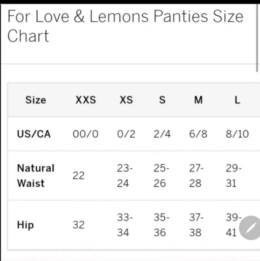Image resolution: width=260 pixels, height=261 pixels.
Task: Click the 32 hip value
Action: click(x=79, y=225)
